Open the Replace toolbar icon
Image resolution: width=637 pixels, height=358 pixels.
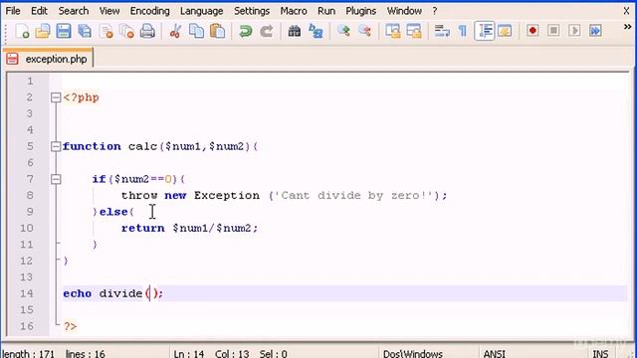(x=316, y=31)
